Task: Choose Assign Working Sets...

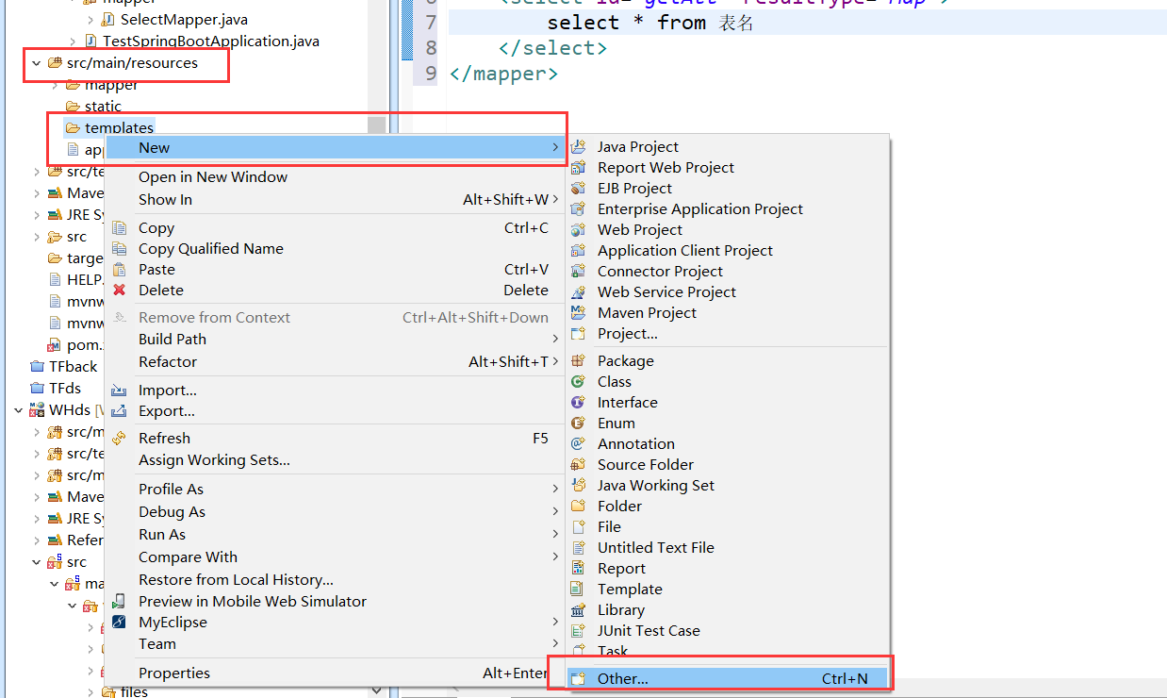Action: (214, 459)
